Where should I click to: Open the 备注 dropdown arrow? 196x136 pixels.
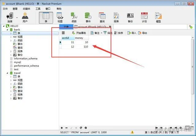pyautogui.click(x=101, y=33)
